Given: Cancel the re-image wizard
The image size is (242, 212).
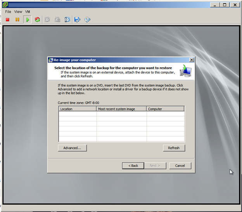Looking at the screenshot, I should (x=180, y=166).
